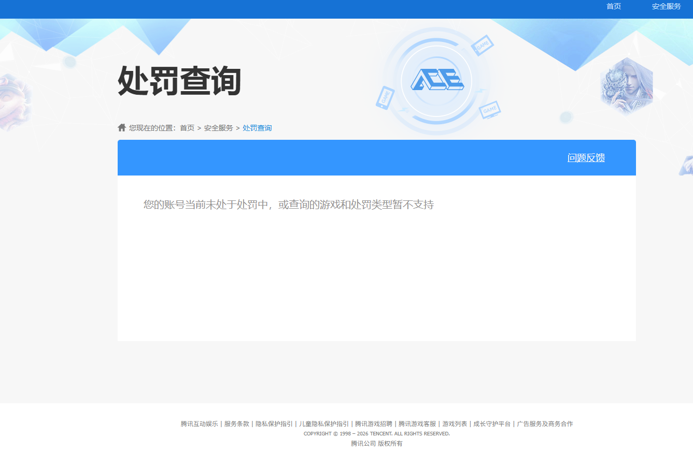Open the 问题反馈 feedback link
Viewport: 693px width, 453px height.
[x=586, y=157]
